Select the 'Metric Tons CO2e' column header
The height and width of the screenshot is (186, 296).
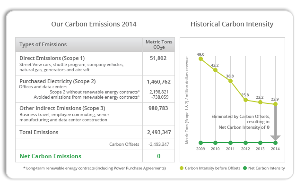pos(159,44)
